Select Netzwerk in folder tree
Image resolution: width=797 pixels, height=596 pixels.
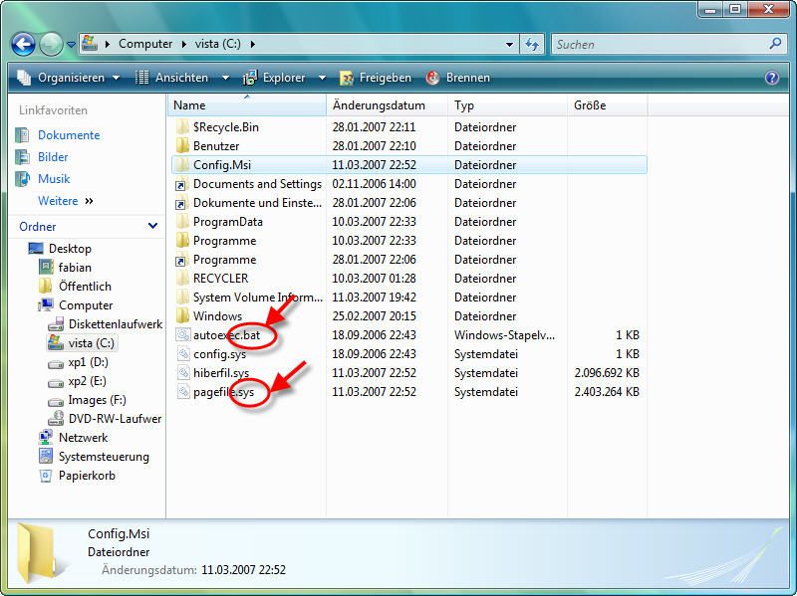(x=83, y=438)
